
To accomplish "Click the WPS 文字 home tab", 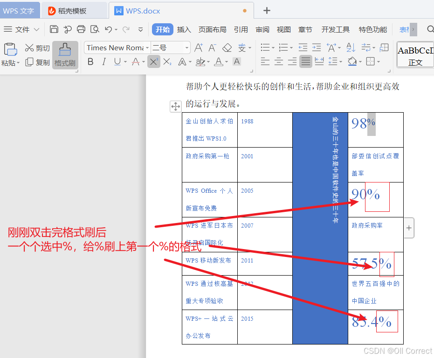I will [x=20, y=11].
